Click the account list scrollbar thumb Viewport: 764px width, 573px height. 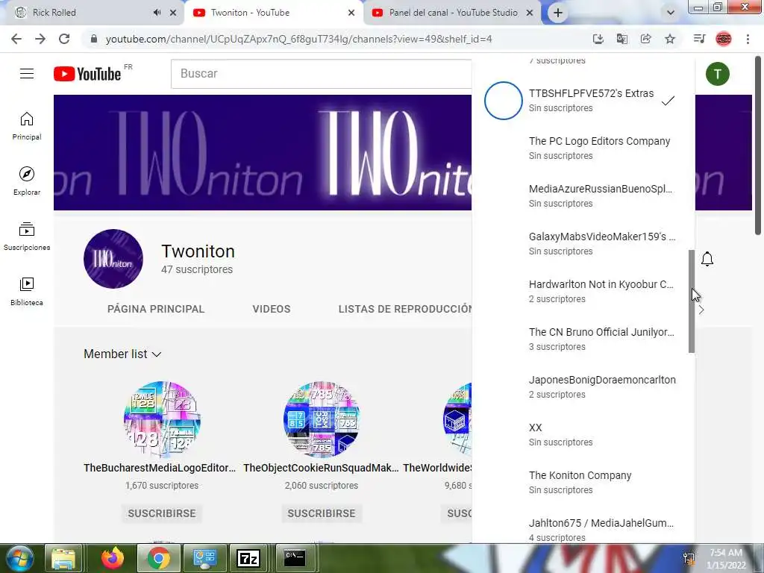pos(692,301)
